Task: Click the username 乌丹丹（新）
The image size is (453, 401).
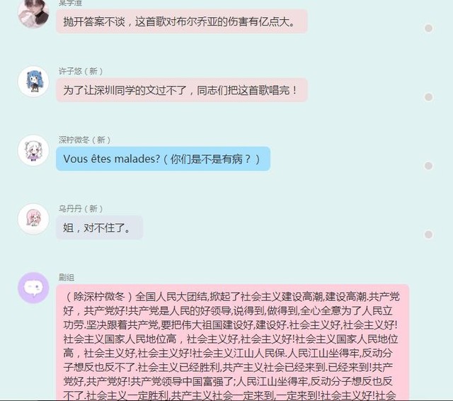Action: click(x=81, y=208)
